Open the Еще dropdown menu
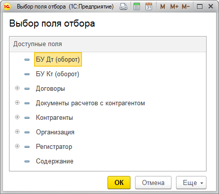 [x=191, y=182]
